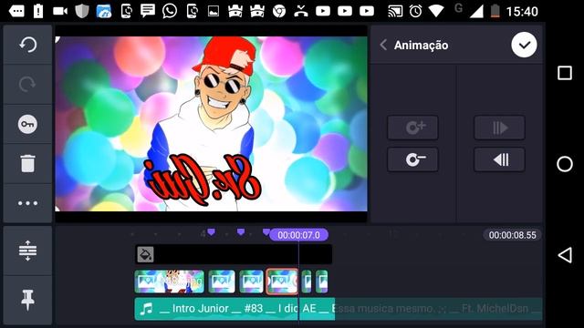Image resolution: width=584 pixels, height=328 pixels.
Task: Tap the total duration 00:00:08.55 label
Action: [512, 235]
